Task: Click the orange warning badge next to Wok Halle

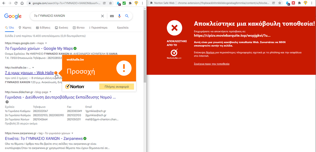Action: 56,73
